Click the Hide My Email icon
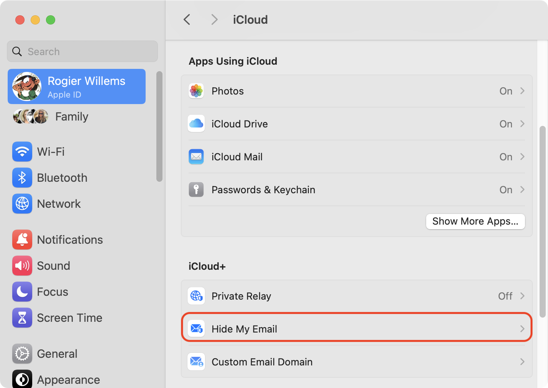The height and width of the screenshot is (388, 548). (196, 329)
